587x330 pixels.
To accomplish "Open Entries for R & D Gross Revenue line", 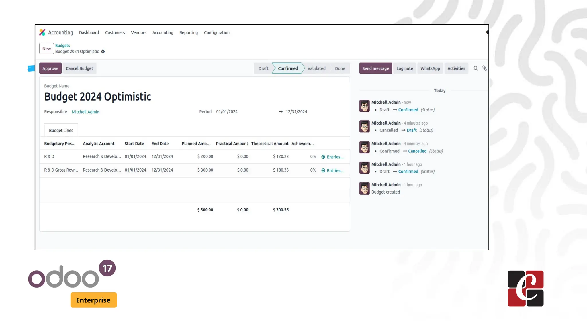I will click(x=332, y=170).
